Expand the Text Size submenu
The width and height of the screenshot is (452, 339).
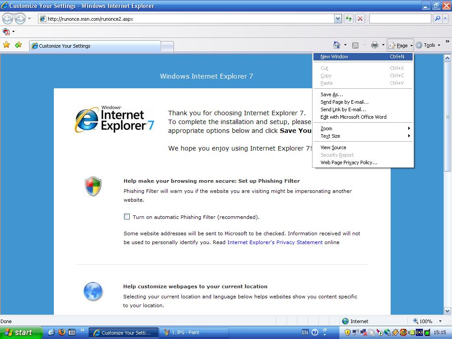(363, 136)
